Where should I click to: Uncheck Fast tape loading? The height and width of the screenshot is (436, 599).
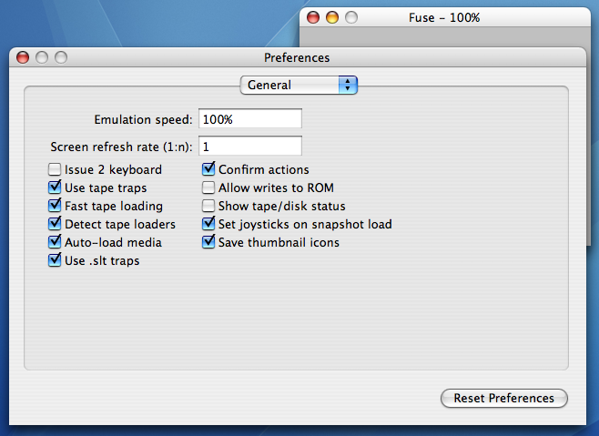pyautogui.click(x=55, y=207)
